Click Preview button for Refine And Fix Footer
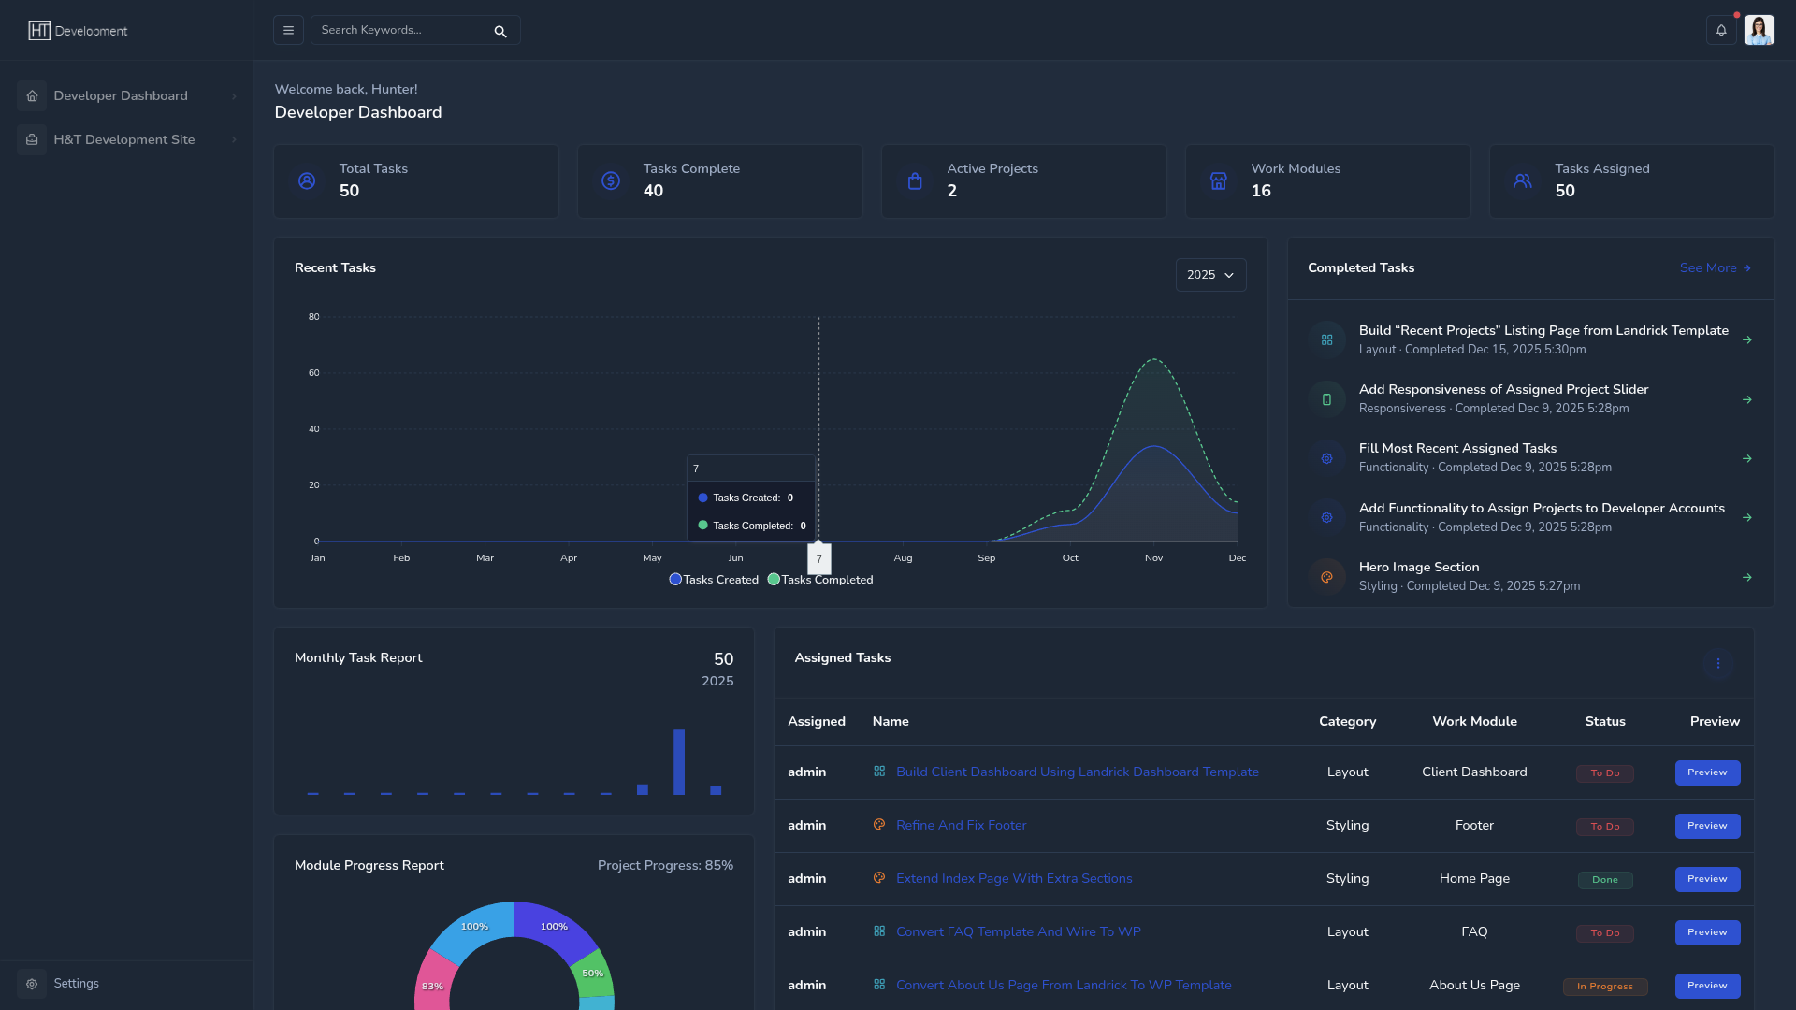The image size is (1796, 1010). (1707, 826)
